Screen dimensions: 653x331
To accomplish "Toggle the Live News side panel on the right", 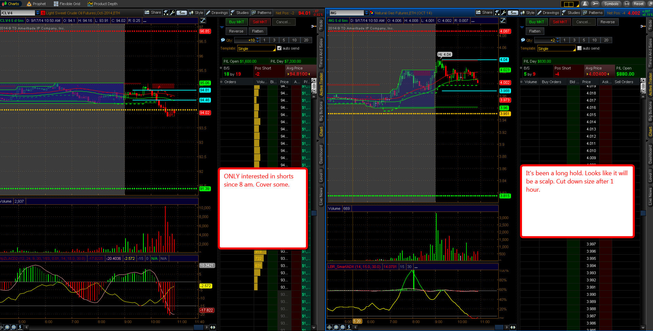I will click(650, 196).
